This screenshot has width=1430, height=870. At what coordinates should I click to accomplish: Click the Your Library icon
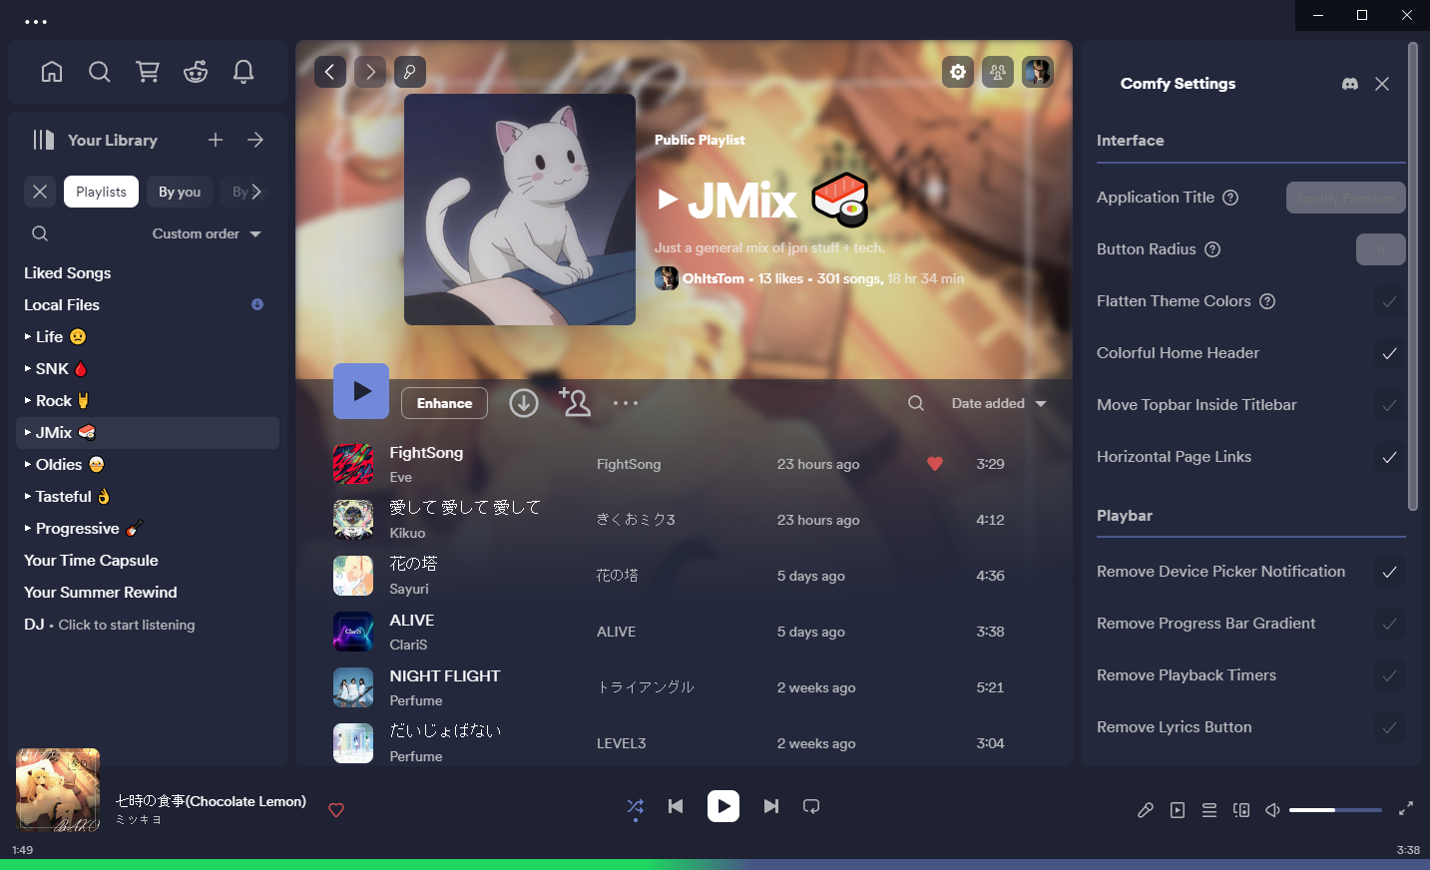point(43,140)
